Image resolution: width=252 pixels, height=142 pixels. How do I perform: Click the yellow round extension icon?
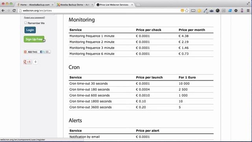199,11
